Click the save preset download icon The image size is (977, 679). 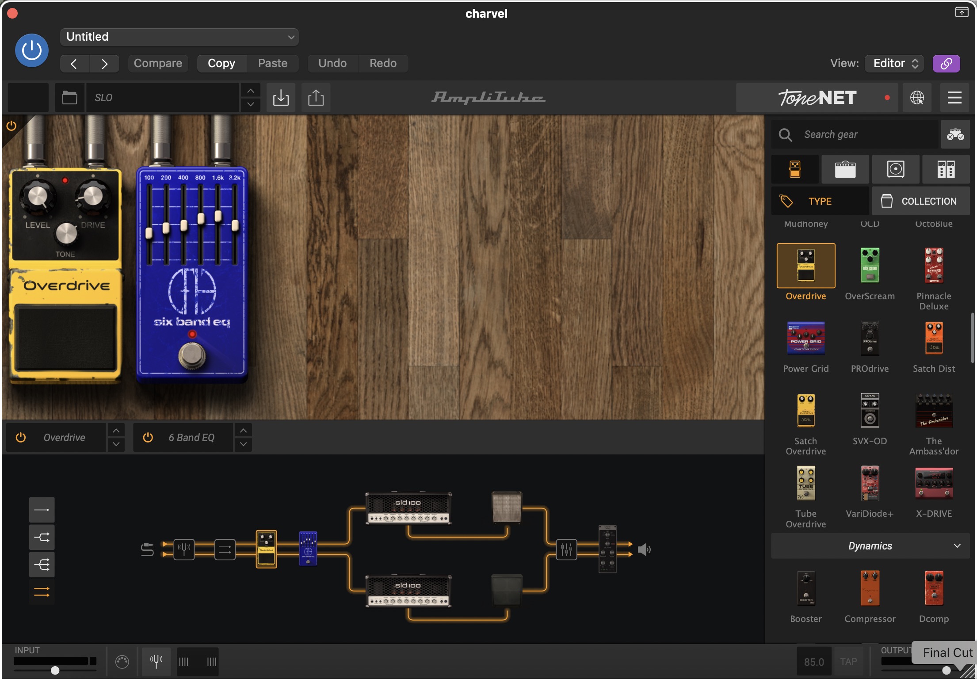point(281,97)
